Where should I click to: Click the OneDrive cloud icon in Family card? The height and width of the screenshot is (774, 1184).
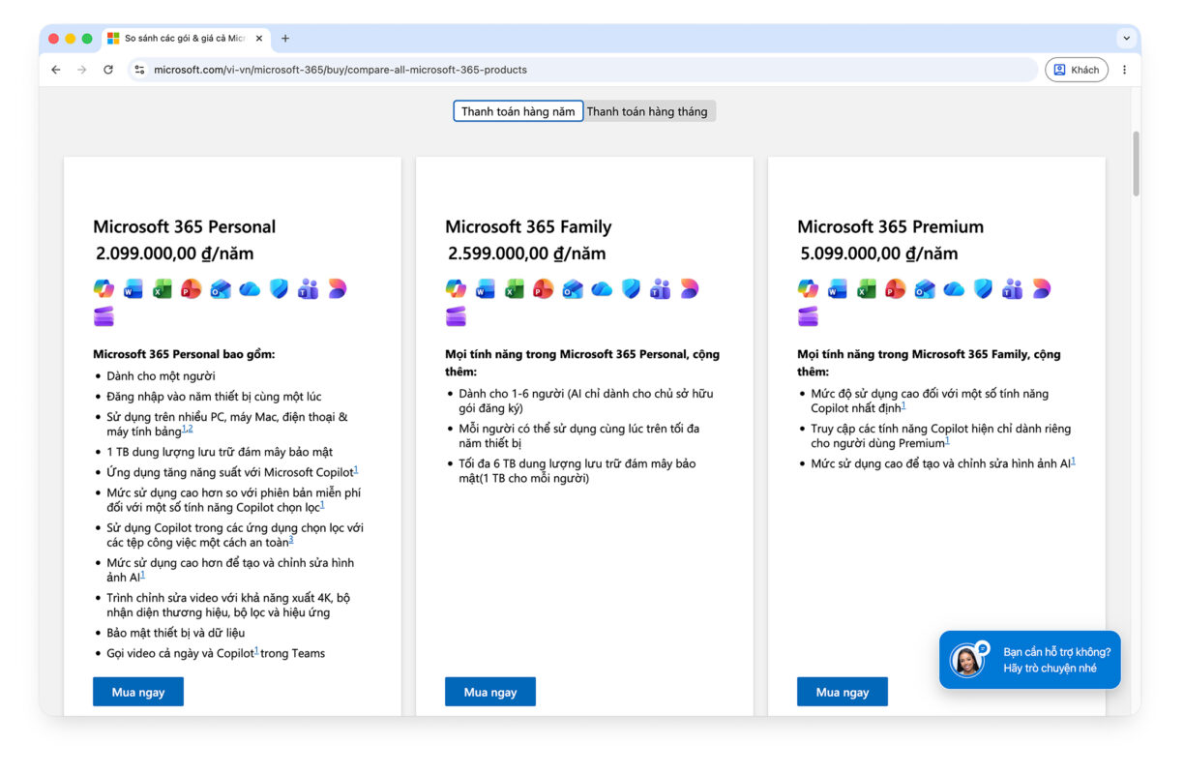(602, 288)
